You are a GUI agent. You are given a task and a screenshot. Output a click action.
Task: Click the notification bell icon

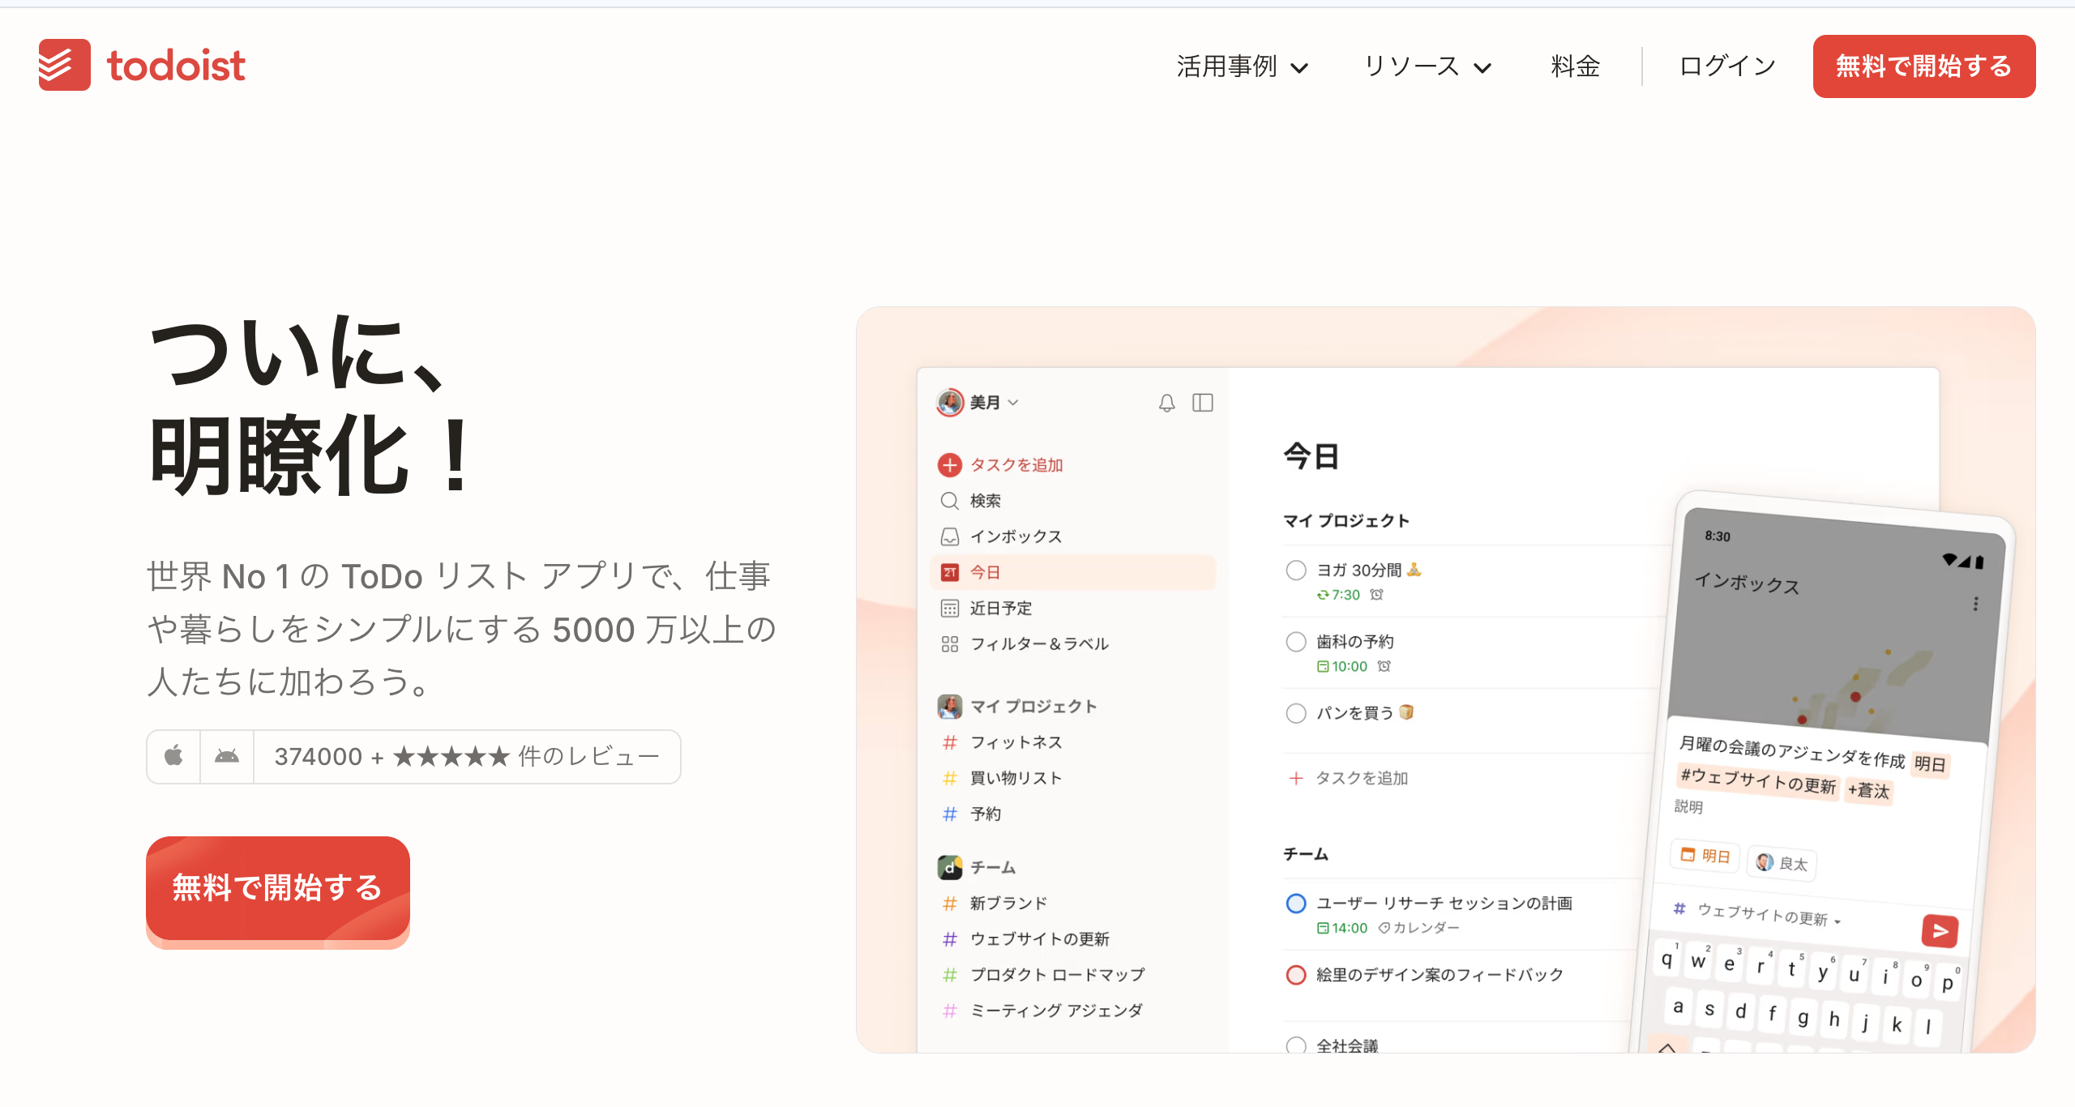click(x=1166, y=403)
